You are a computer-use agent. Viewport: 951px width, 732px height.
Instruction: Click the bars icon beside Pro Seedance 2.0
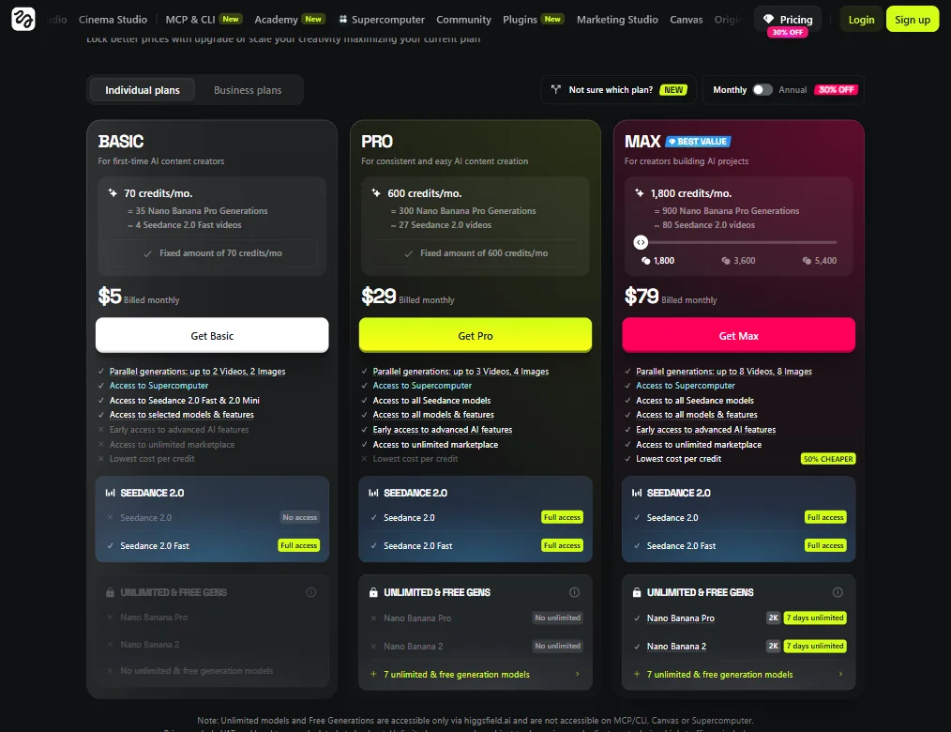point(373,493)
